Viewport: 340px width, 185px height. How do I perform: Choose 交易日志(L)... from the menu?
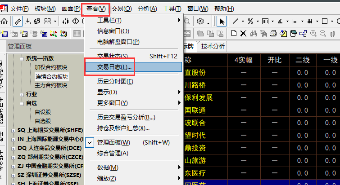134,67
